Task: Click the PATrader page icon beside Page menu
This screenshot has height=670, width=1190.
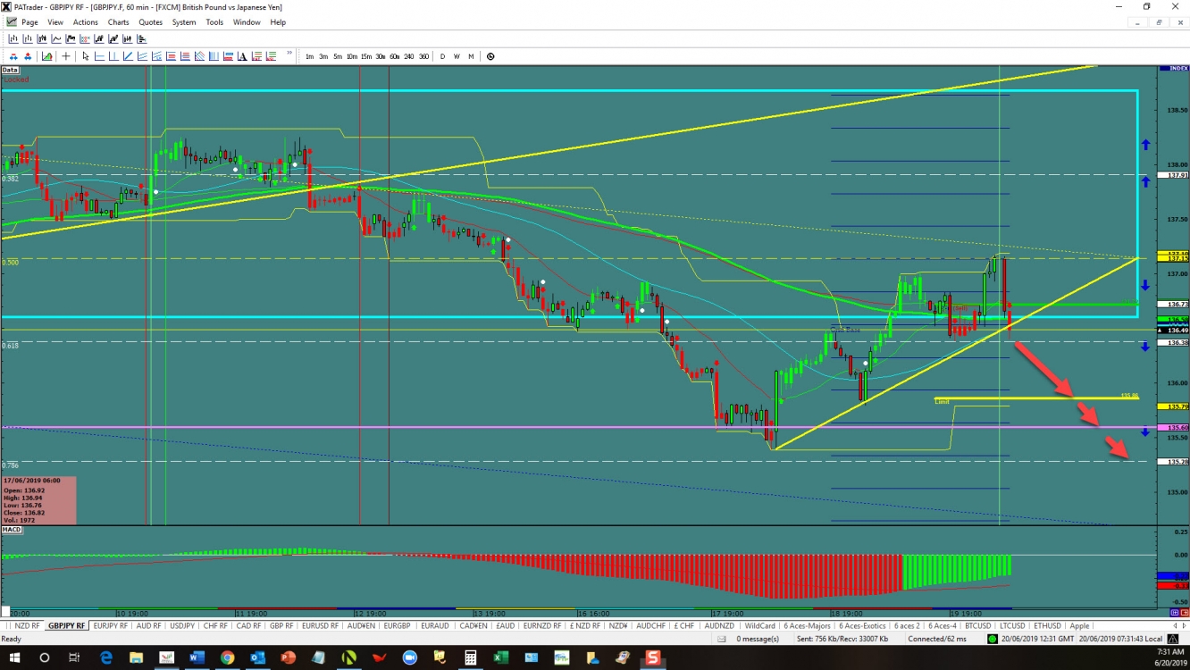Action: (11, 22)
